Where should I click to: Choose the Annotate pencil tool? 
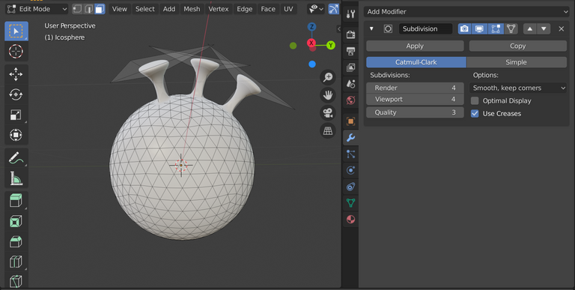(x=16, y=158)
